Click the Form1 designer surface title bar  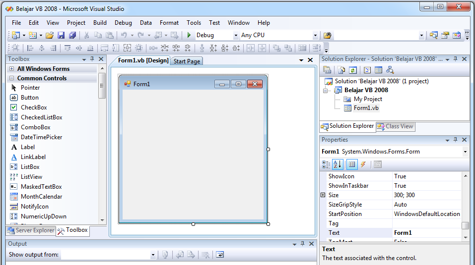[193, 84]
